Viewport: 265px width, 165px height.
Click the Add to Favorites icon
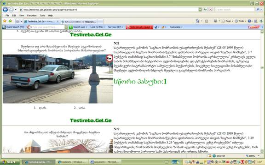point(10,21)
